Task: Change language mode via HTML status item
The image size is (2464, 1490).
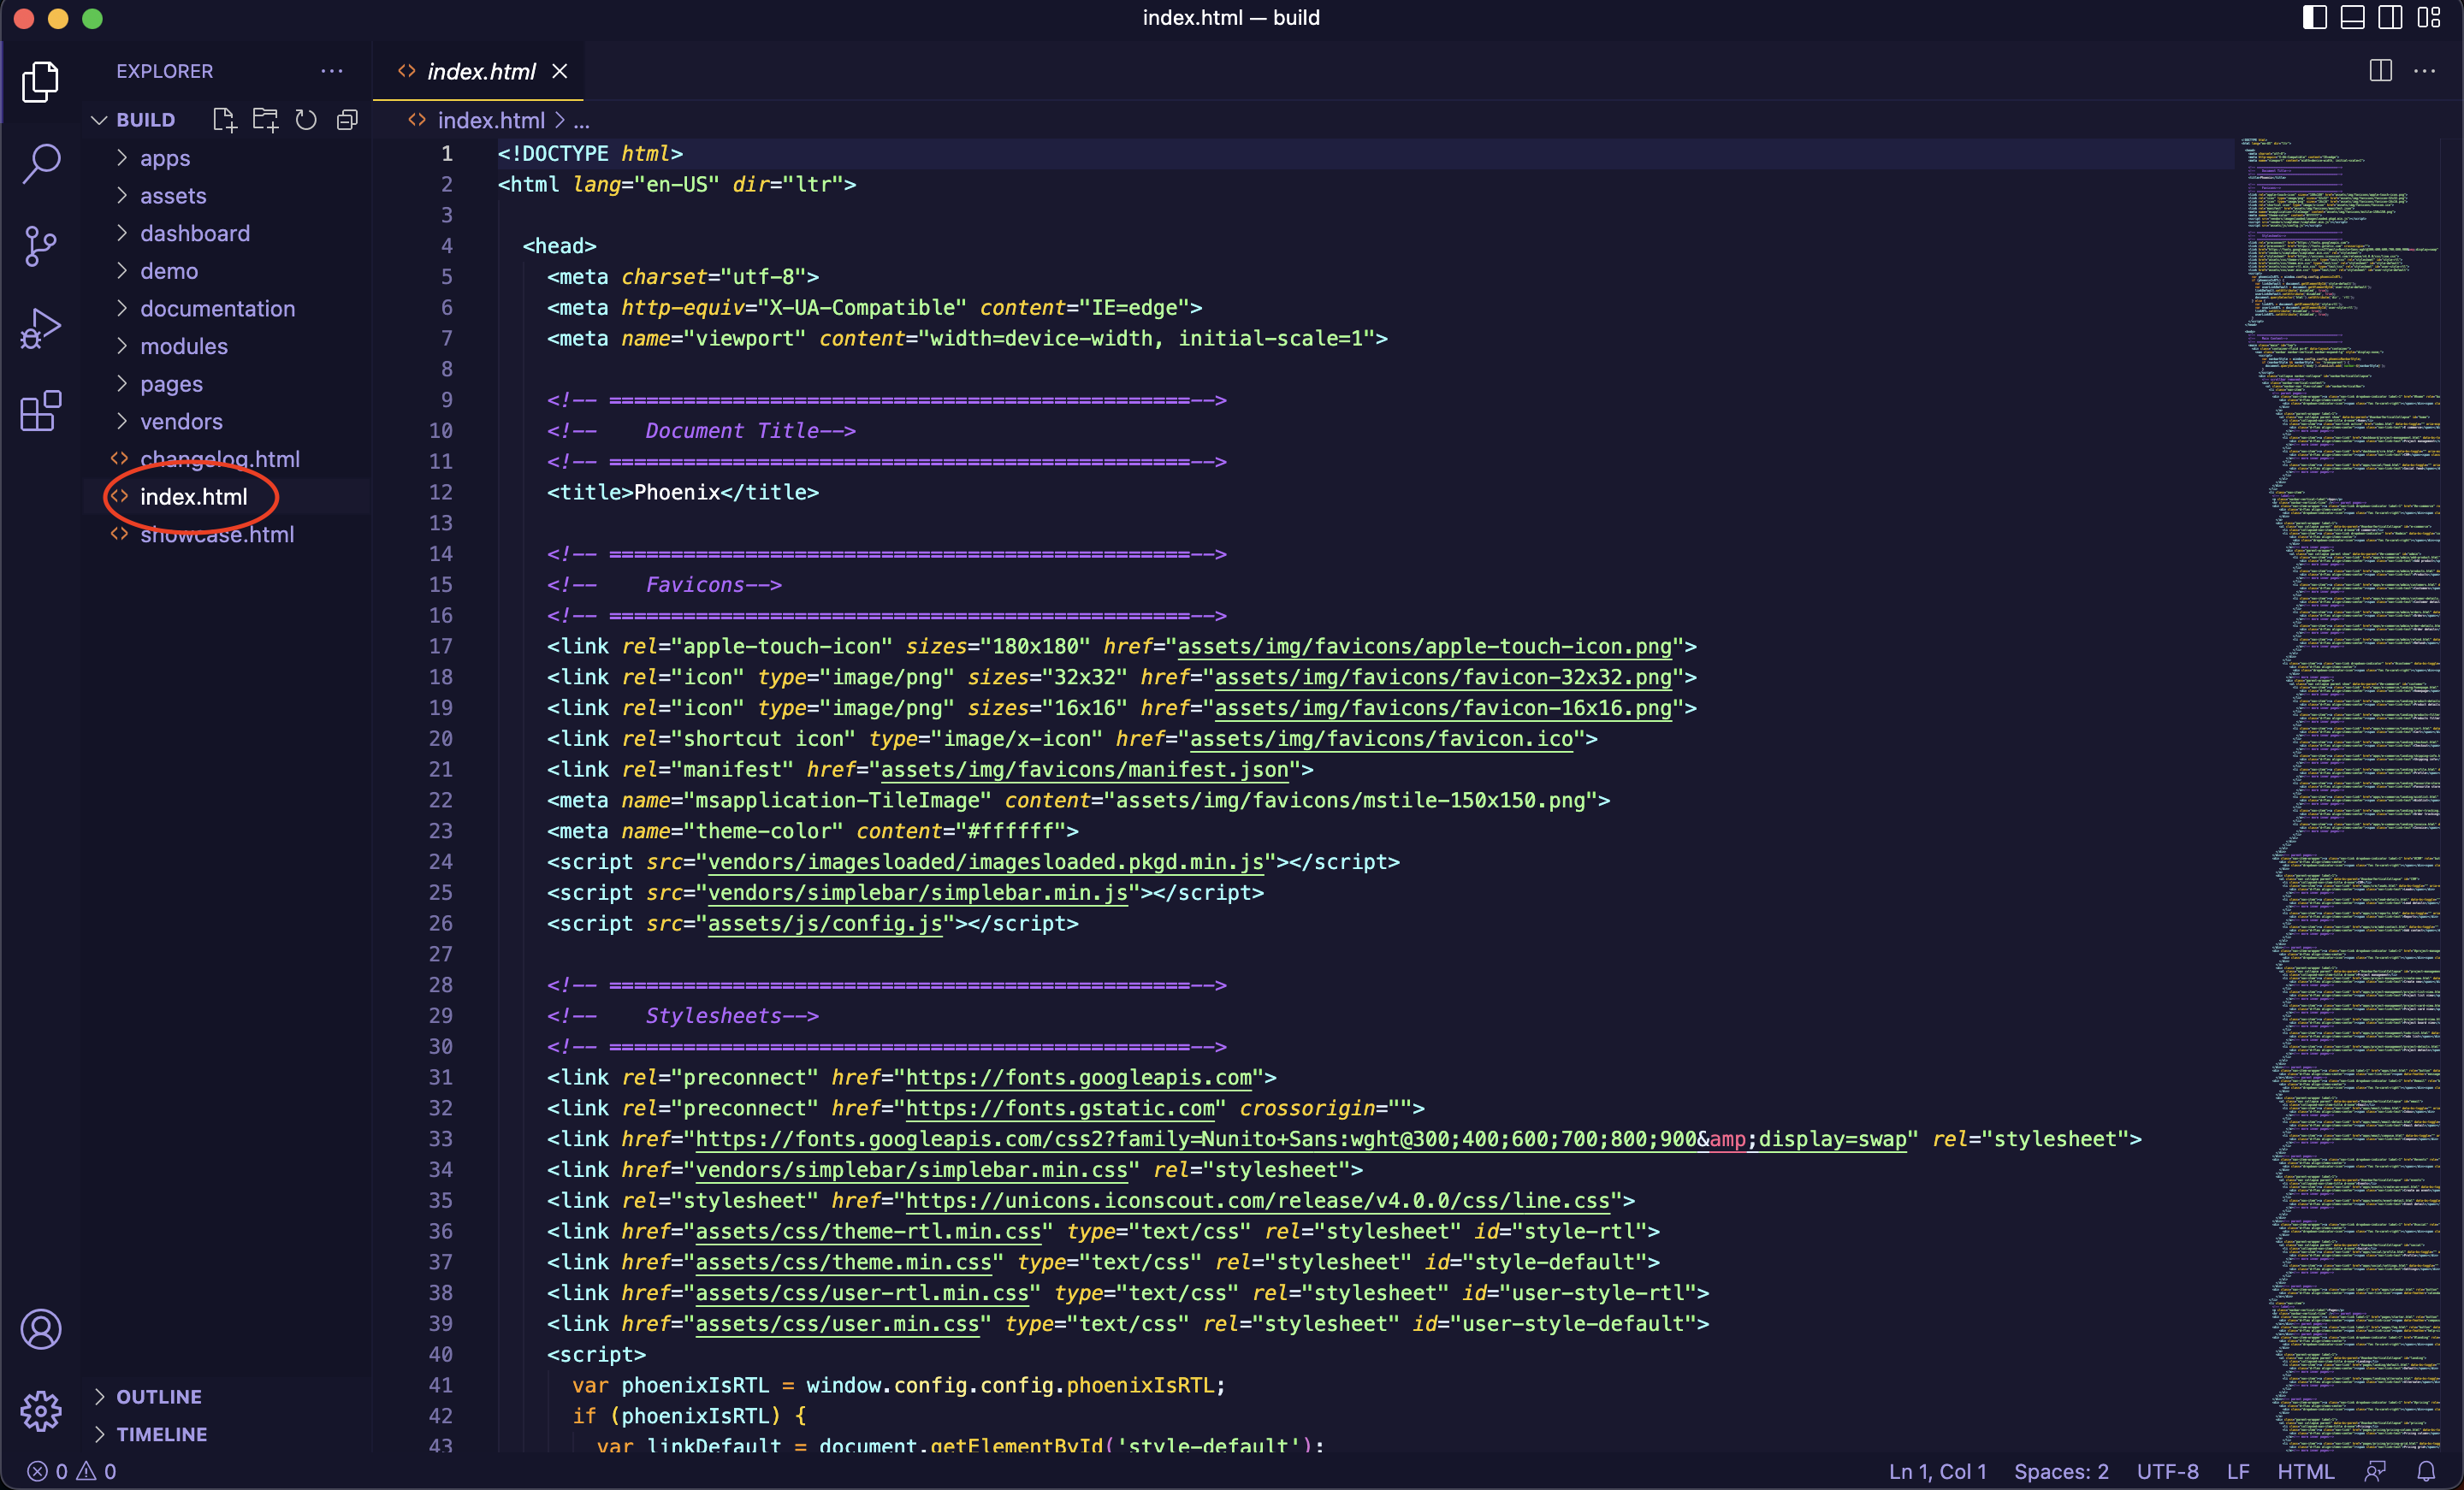Action: click(2305, 1471)
